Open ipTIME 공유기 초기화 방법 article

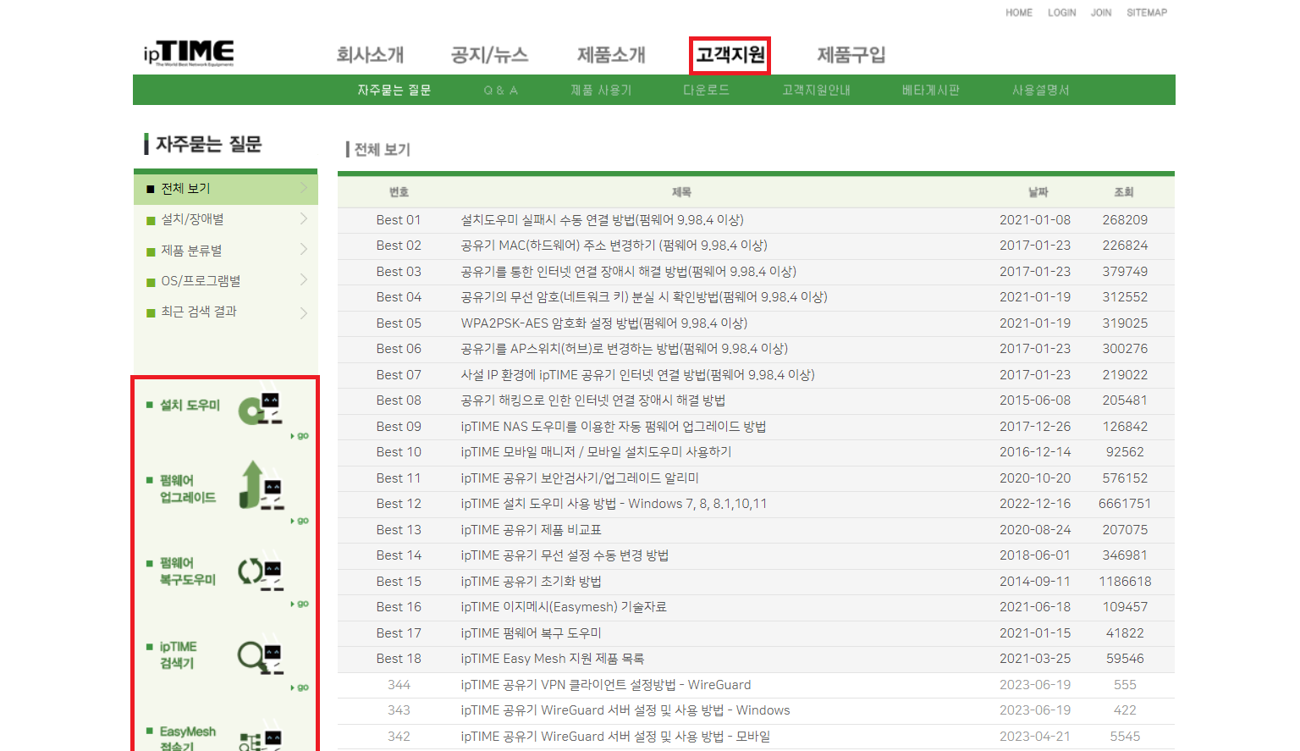pyautogui.click(x=531, y=582)
